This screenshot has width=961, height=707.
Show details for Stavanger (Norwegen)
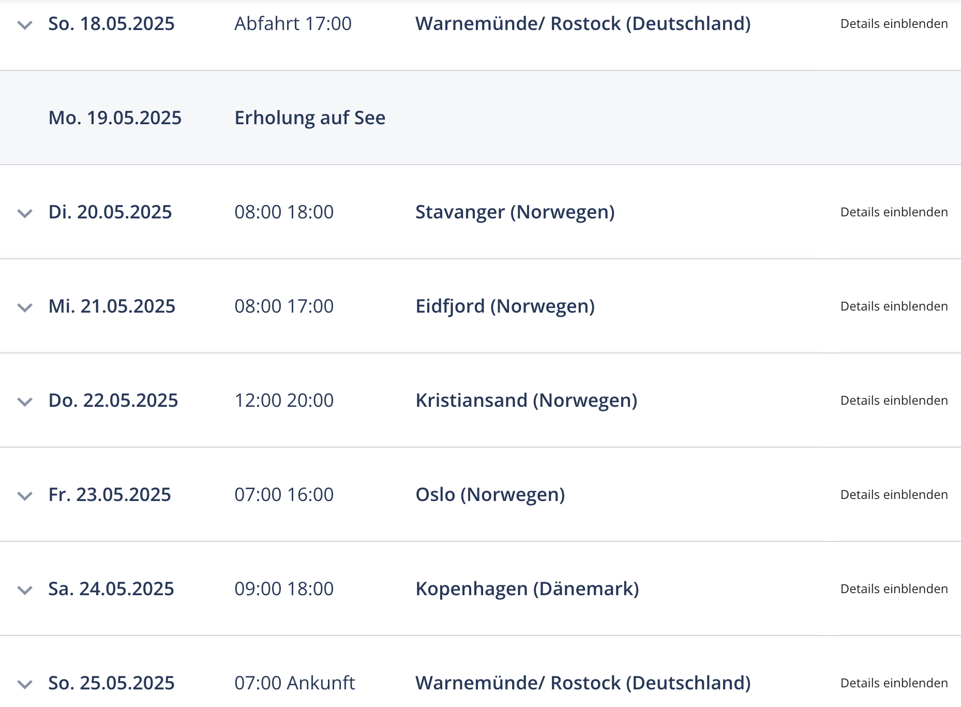tap(894, 212)
